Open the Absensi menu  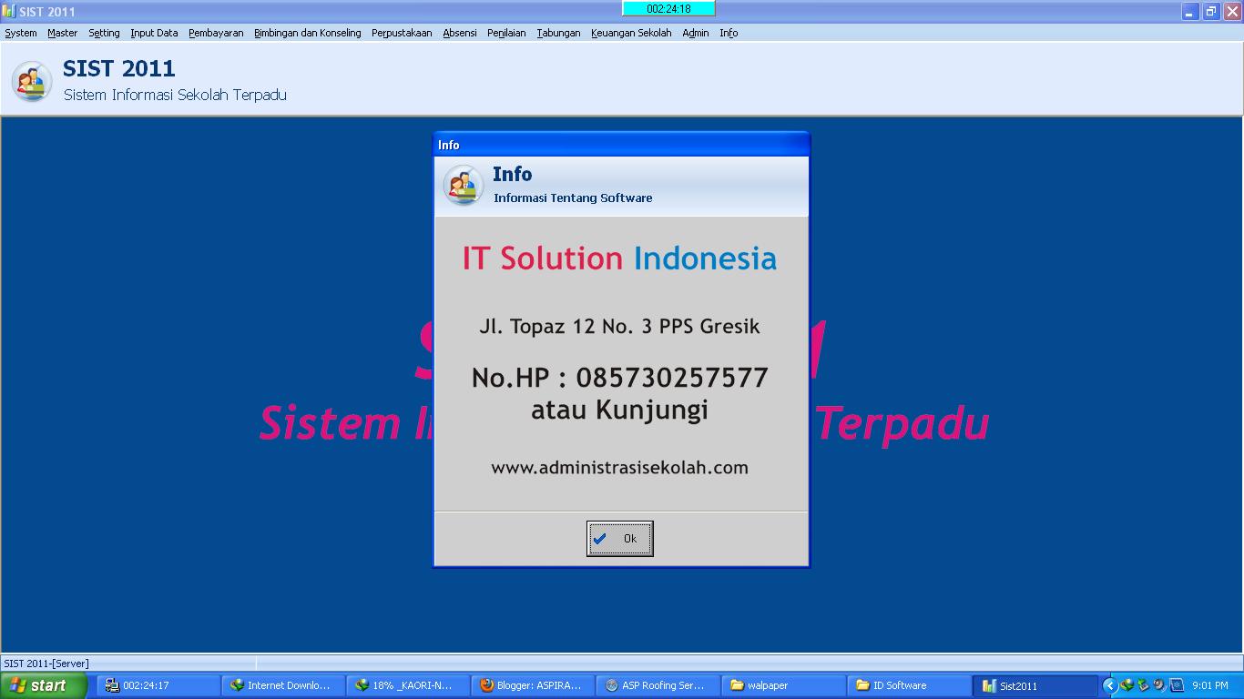[460, 33]
